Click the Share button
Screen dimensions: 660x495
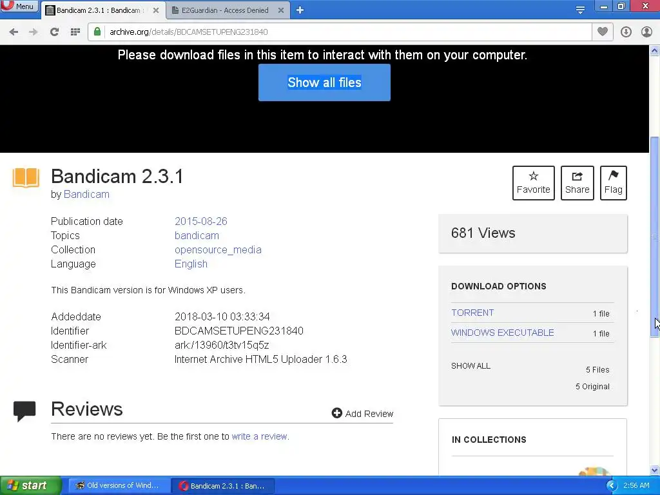coord(577,183)
